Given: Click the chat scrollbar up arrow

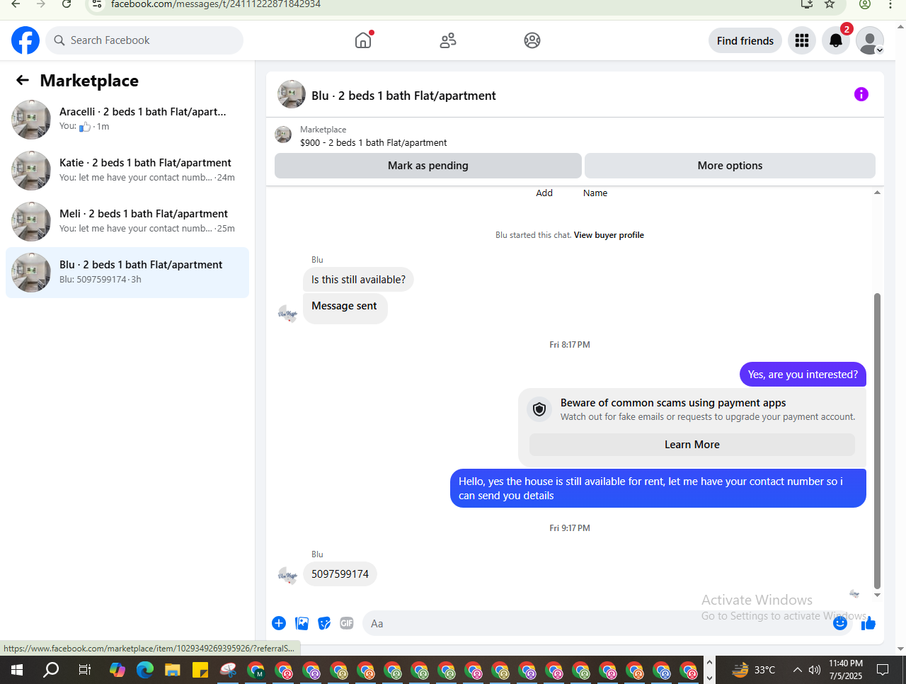Looking at the screenshot, I should [877, 193].
